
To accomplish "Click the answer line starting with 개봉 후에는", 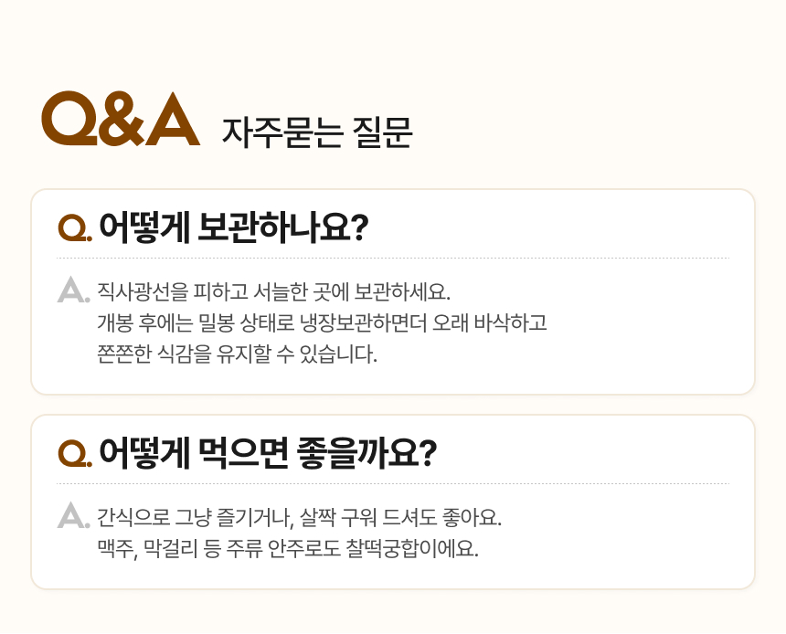I will coord(322,323).
